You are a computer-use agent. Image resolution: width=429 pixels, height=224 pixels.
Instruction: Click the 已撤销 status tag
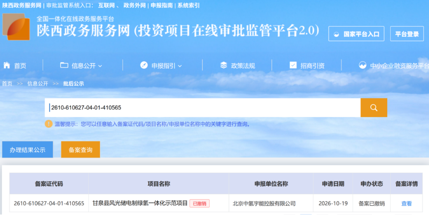pyautogui.click(x=200, y=204)
